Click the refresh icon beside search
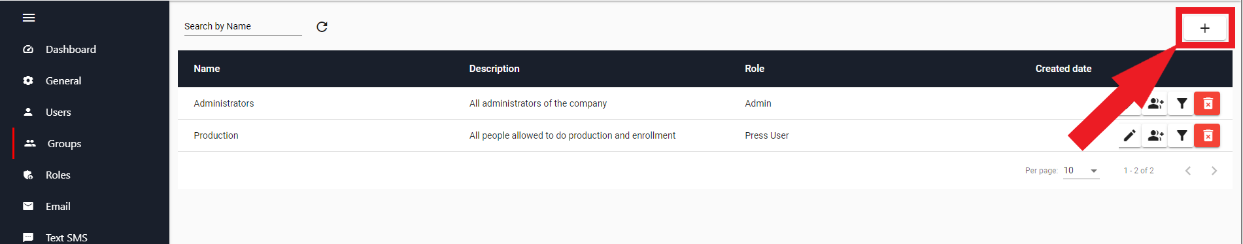1243x244 pixels. tap(322, 27)
